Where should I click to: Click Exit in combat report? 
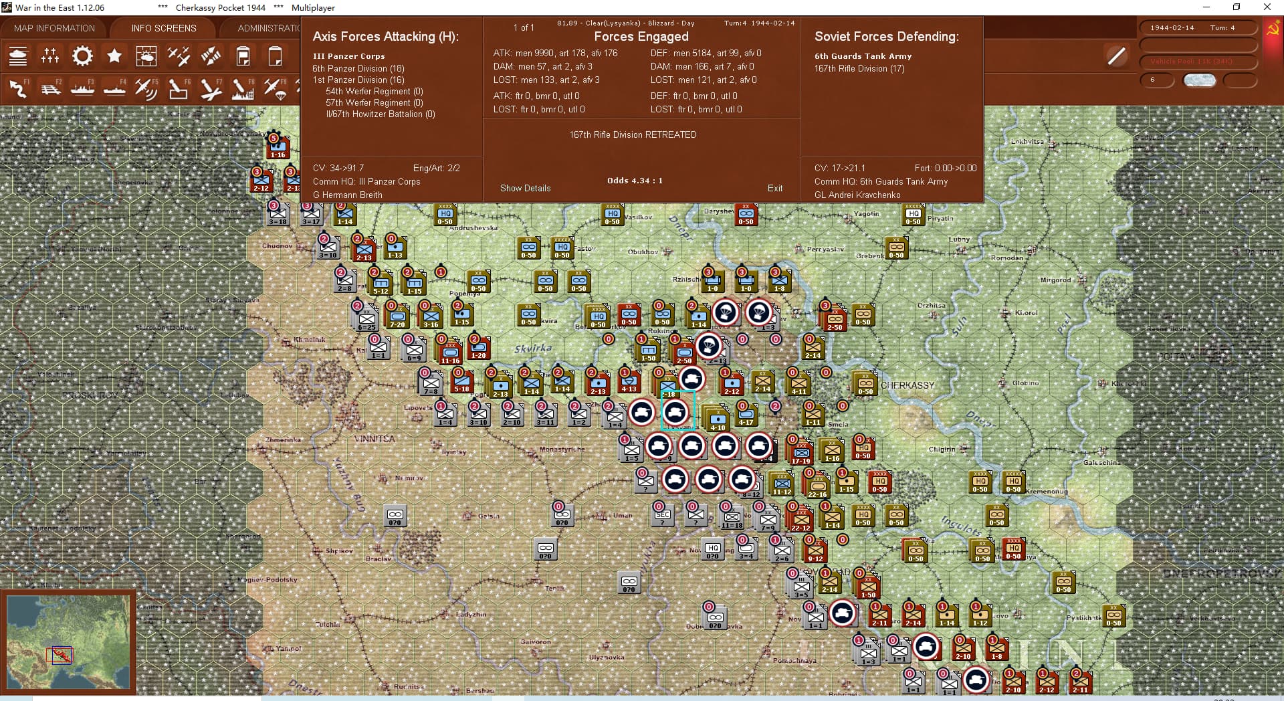(x=775, y=188)
